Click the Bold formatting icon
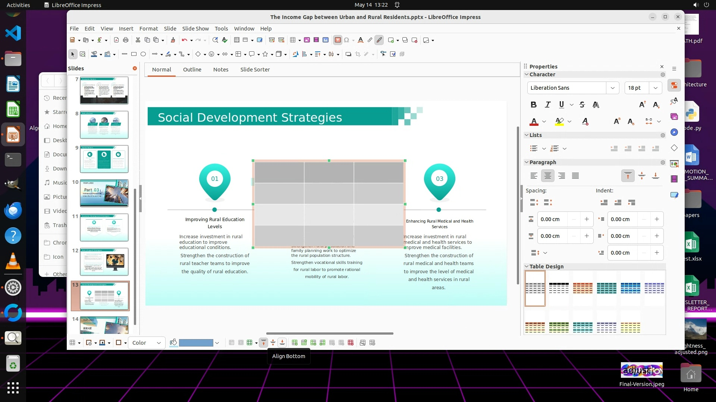The image size is (716, 402). [x=533, y=105]
